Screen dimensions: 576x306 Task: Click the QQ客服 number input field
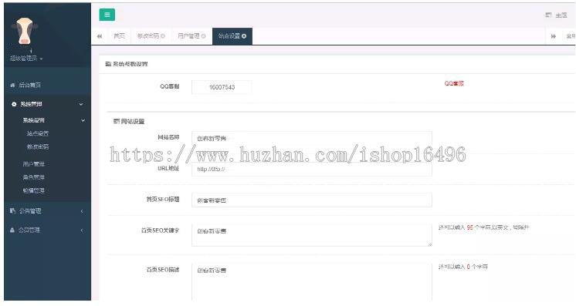(x=222, y=87)
